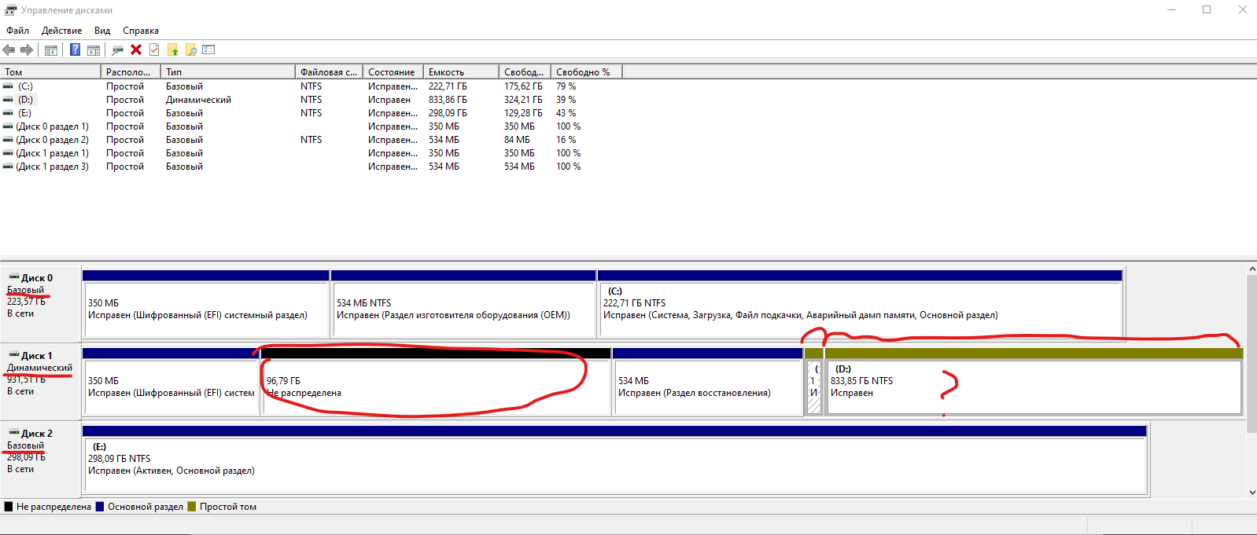Screen dimensions: 1257x535
Task: Sort by the Том column header
Action: [x=50, y=71]
